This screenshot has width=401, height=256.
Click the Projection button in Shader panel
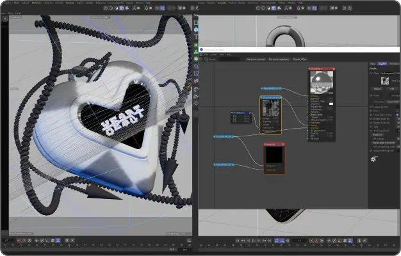(377, 134)
